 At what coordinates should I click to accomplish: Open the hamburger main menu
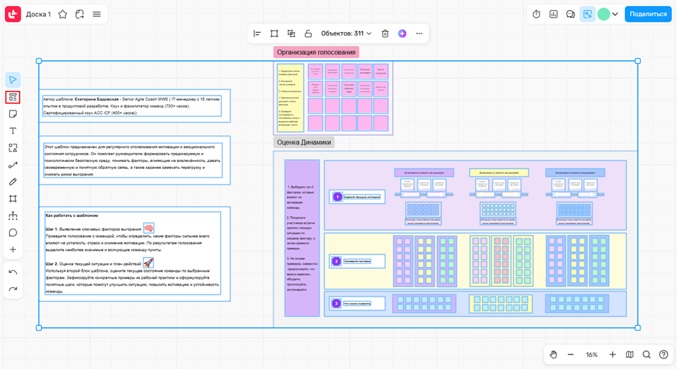pos(97,14)
